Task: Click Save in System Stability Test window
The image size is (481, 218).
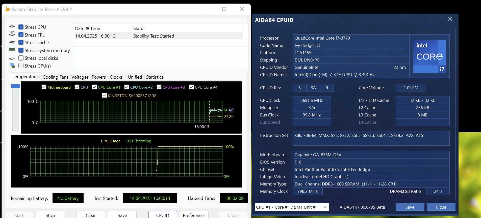Action: pyautogui.click(x=122, y=215)
